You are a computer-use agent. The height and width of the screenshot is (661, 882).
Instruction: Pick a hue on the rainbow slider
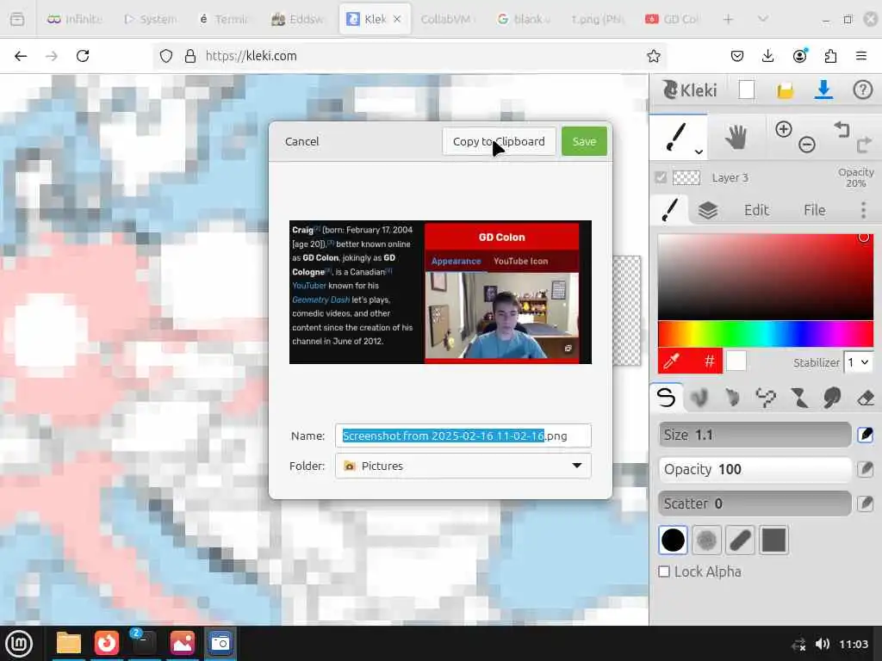point(766,335)
